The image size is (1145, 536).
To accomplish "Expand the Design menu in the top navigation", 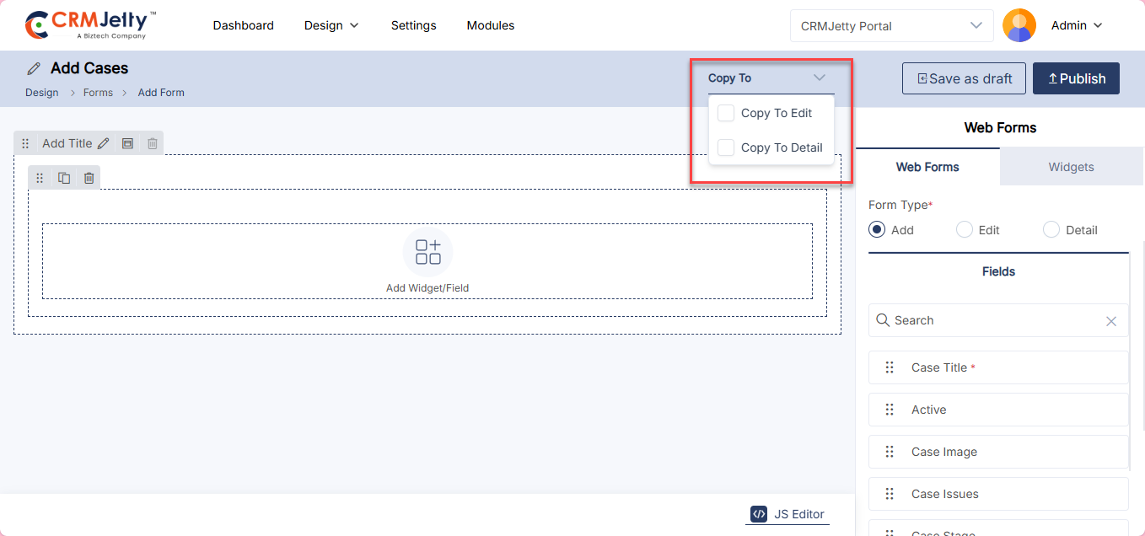I will (x=331, y=25).
